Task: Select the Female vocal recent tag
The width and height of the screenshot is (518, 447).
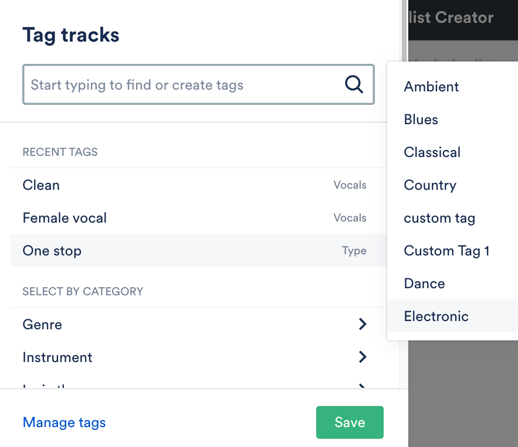Action: tap(65, 218)
